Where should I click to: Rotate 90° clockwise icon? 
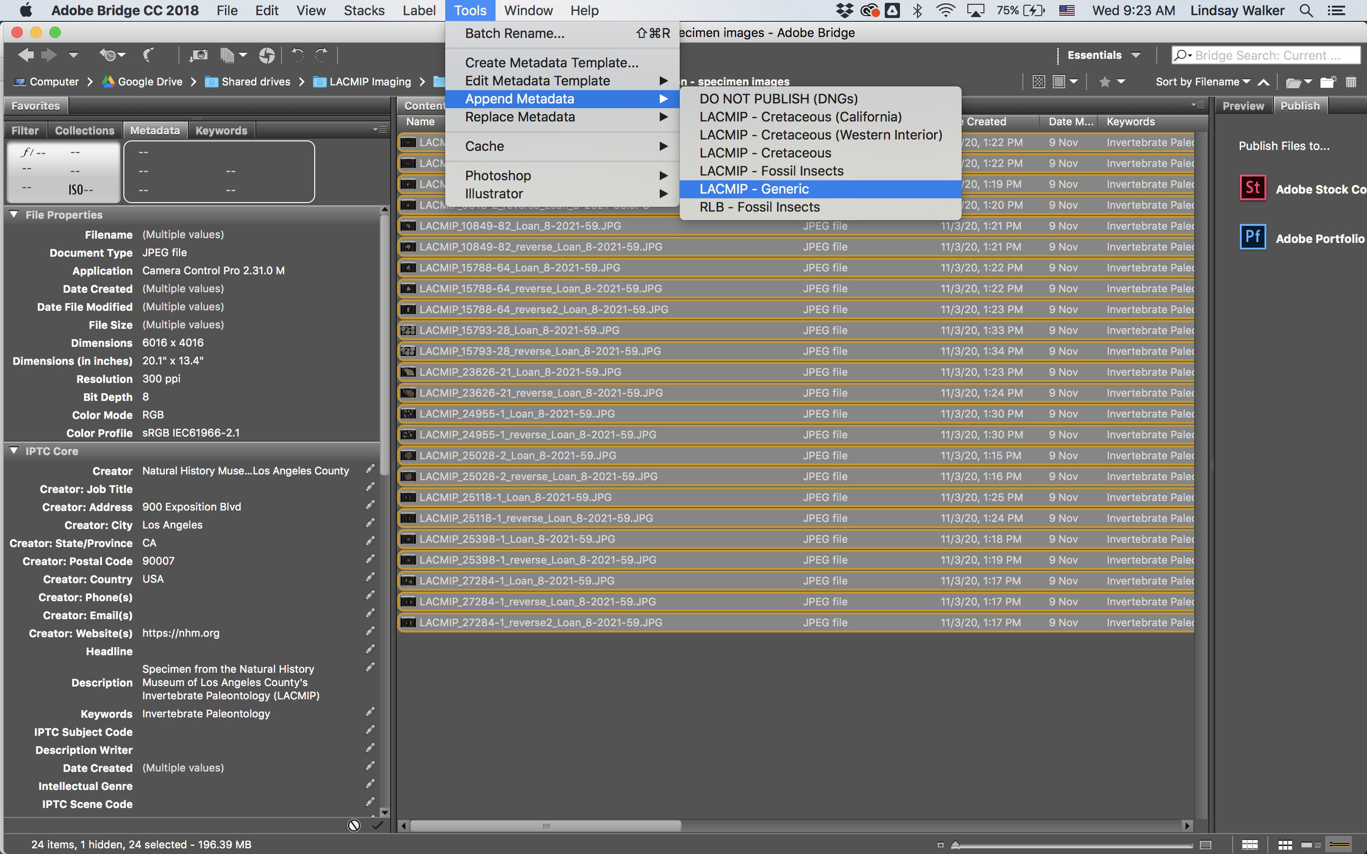(x=321, y=55)
